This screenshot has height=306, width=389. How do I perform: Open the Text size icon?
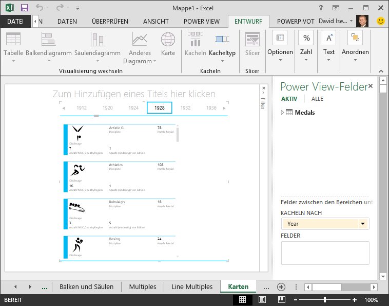point(329,38)
